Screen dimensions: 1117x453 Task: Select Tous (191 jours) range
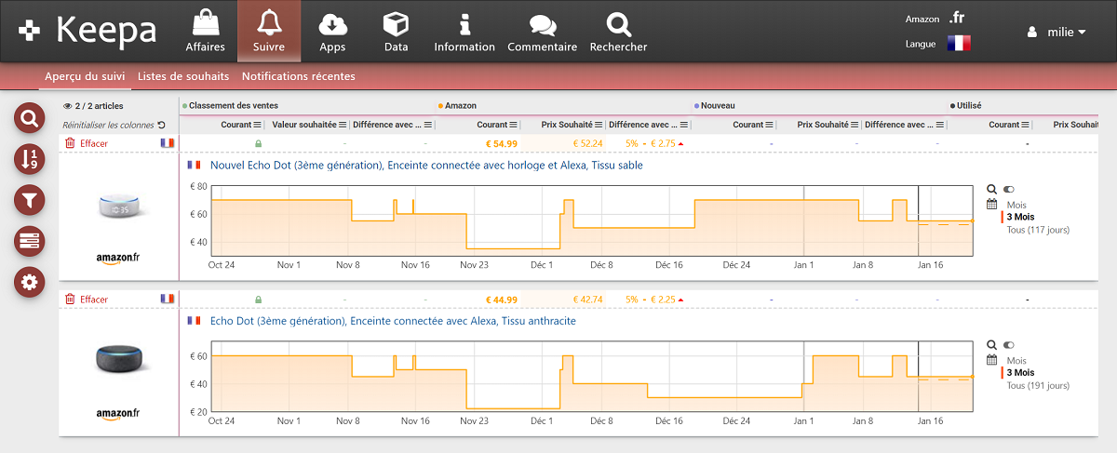pos(1038,383)
